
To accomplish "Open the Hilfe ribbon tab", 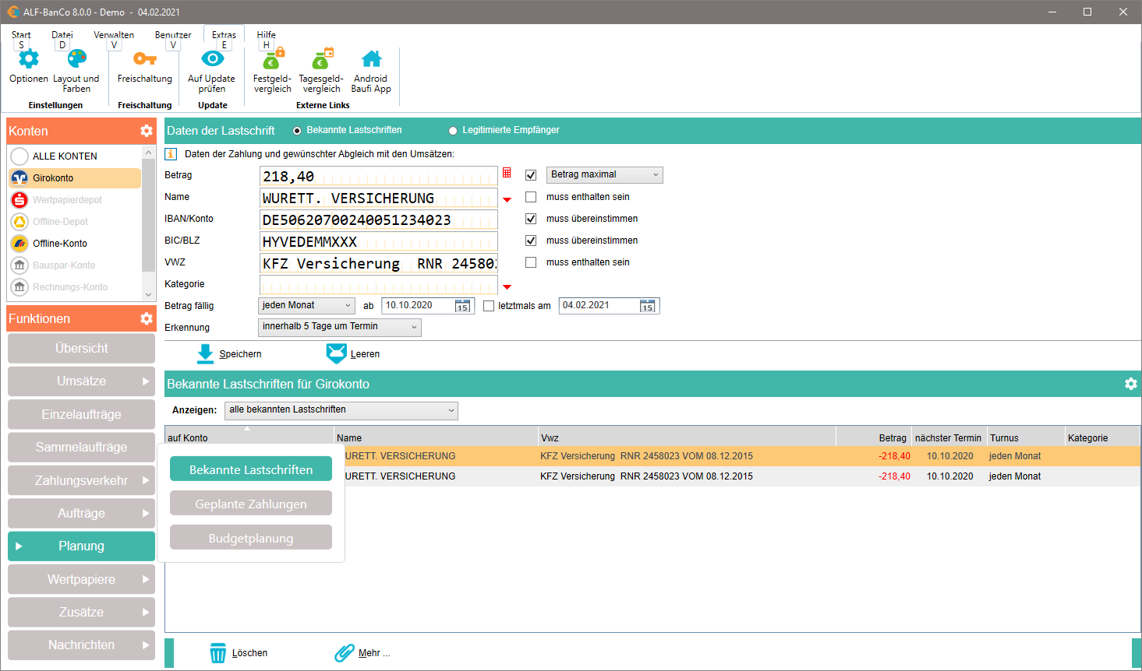I will [266, 35].
